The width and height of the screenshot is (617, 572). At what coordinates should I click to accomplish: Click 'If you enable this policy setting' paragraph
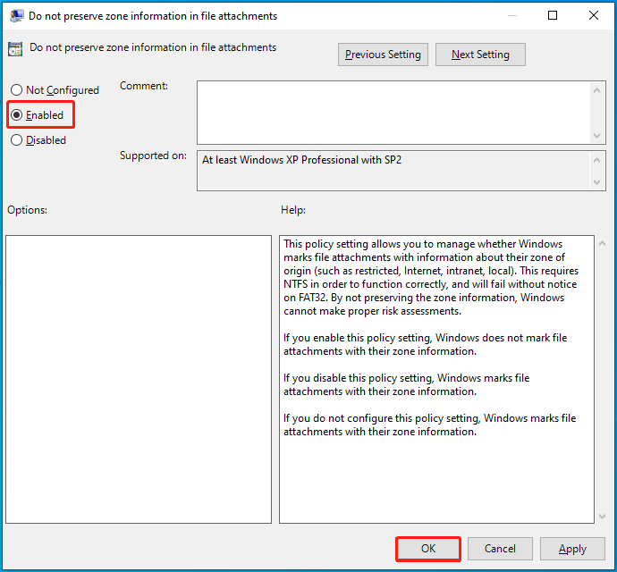point(425,344)
